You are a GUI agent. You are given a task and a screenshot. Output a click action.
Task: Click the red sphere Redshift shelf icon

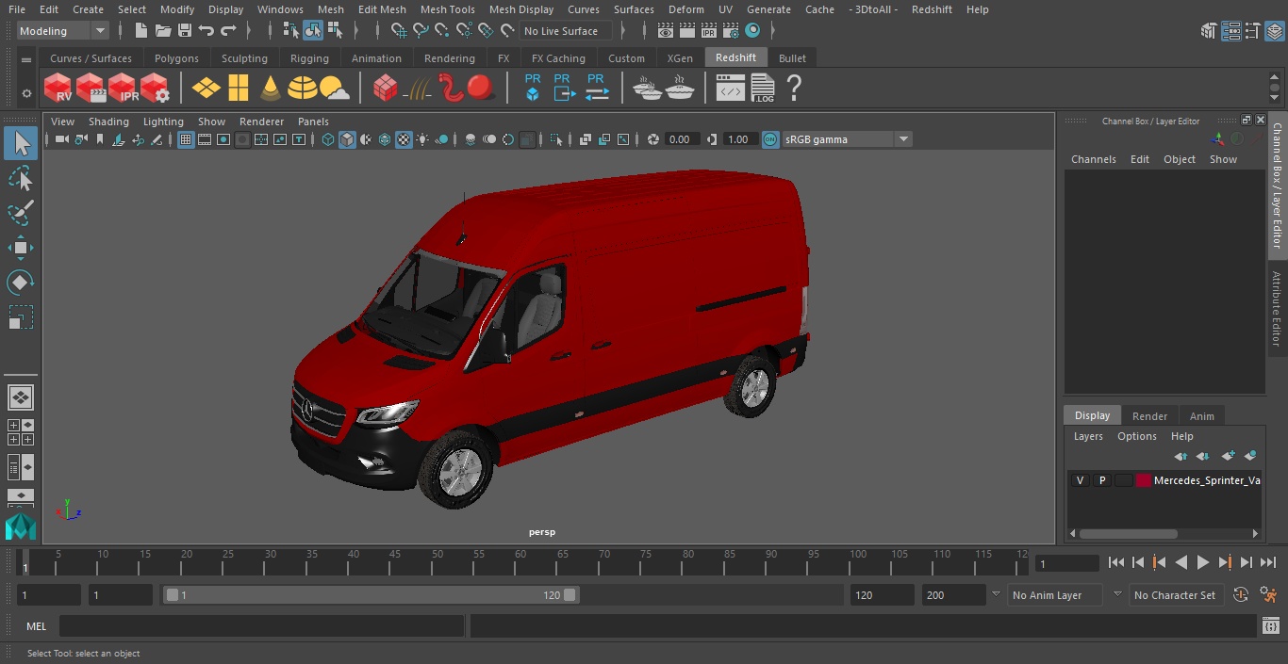tap(481, 88)
